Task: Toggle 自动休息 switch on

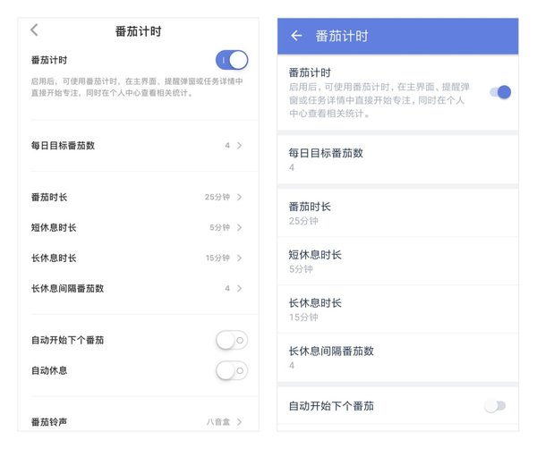Action: (x=232, y=369)
